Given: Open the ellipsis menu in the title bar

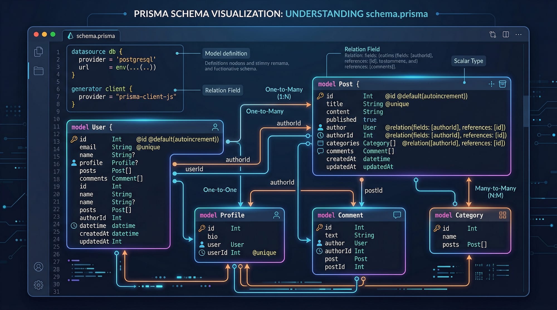Looking at the screenshot, I should (x=519, y=34).
